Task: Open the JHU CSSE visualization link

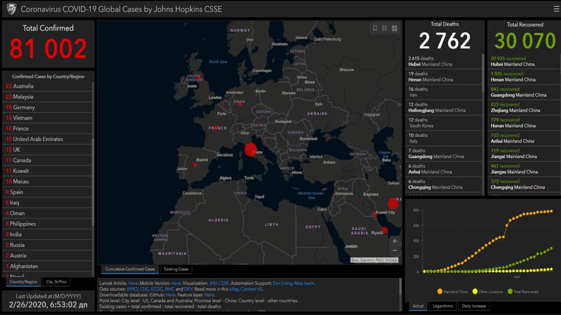Action: [218, 283]
